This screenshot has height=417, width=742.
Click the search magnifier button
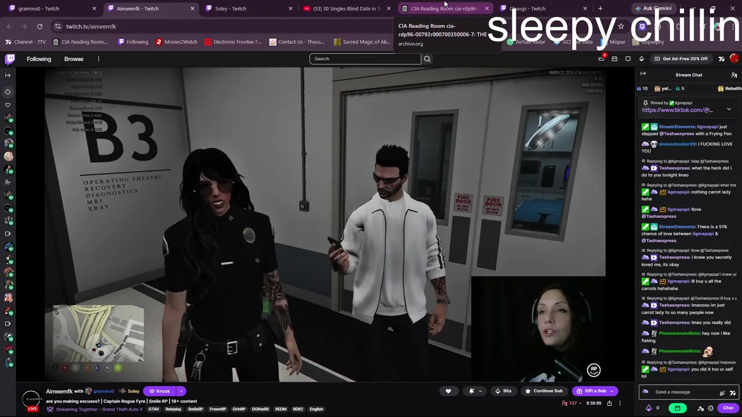click(x=427, y=58)
